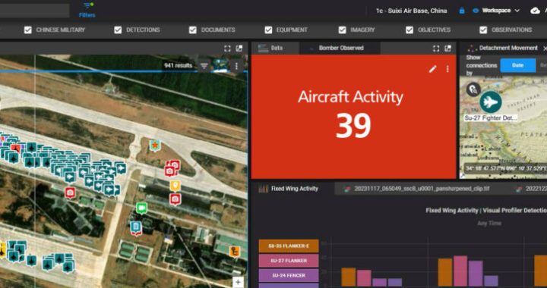Toggle the OBSERVATIONS checkbox
The height and width of the screenshot is (288, 547).
pyautogui.click(x=483, y=30)
